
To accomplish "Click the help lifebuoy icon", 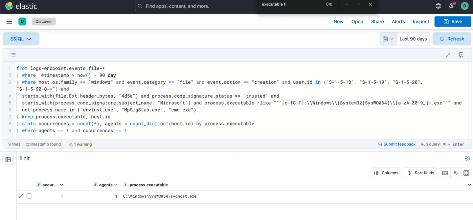I will (438, 6).
